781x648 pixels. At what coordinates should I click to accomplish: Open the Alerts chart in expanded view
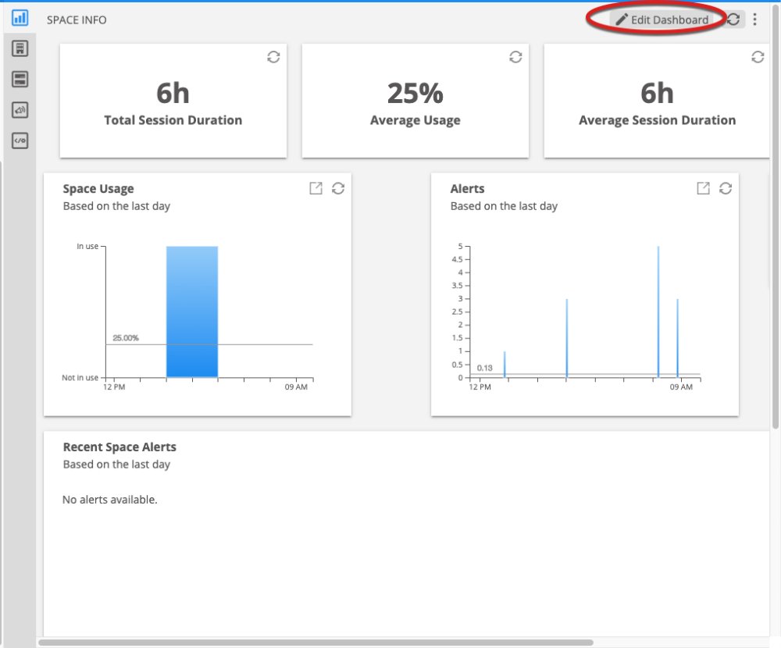pos(704,188)
